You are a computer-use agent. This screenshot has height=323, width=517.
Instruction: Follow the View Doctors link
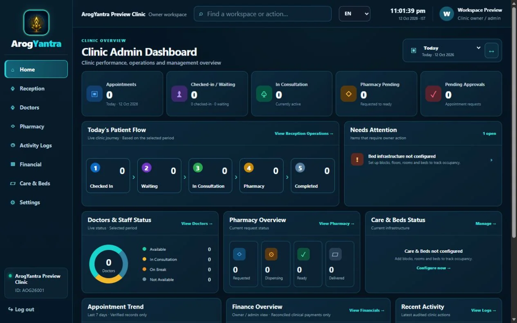click(197, 224)
